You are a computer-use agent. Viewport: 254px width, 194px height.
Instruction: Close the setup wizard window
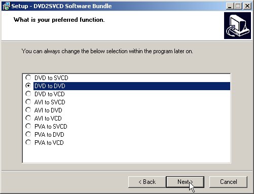click(x=247, y=6)
